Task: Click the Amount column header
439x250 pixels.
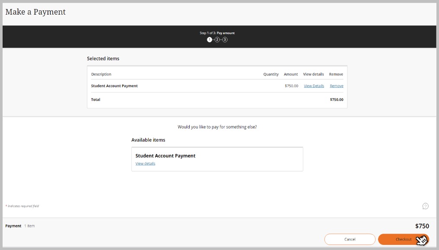Action: click(291, 74)
